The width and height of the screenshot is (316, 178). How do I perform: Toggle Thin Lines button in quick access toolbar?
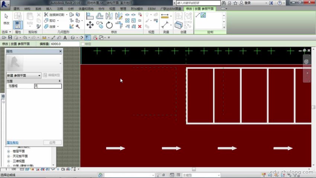pyautogui.click(x=88, y=38)
